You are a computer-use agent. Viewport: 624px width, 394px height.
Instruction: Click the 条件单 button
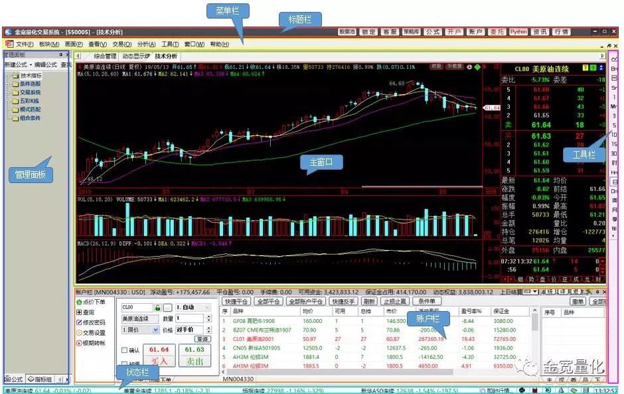[x=426, y=301]
